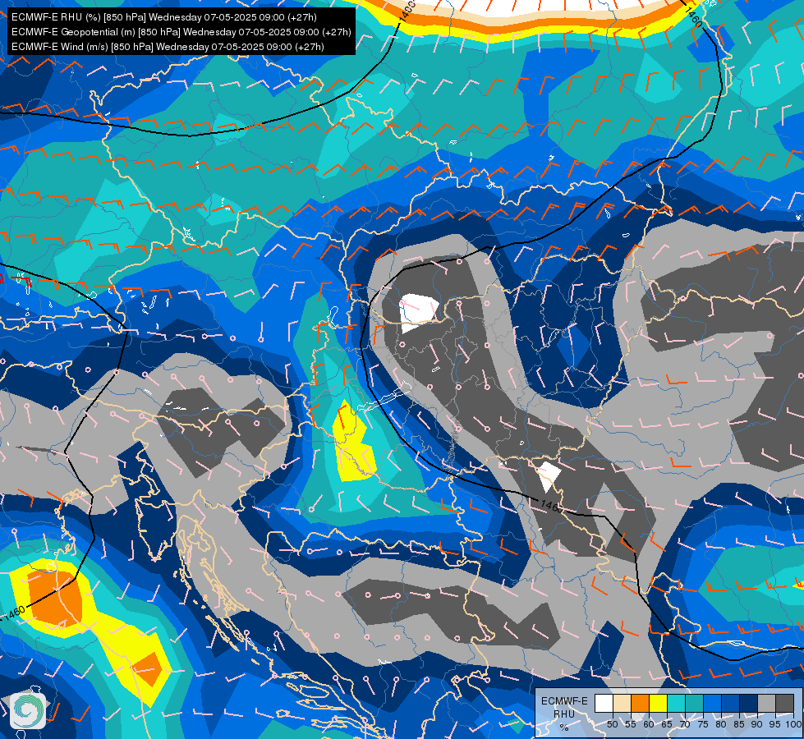Select the cream 50-55% legend swatch
Viewport: 804px width, 739px height.
622,703
